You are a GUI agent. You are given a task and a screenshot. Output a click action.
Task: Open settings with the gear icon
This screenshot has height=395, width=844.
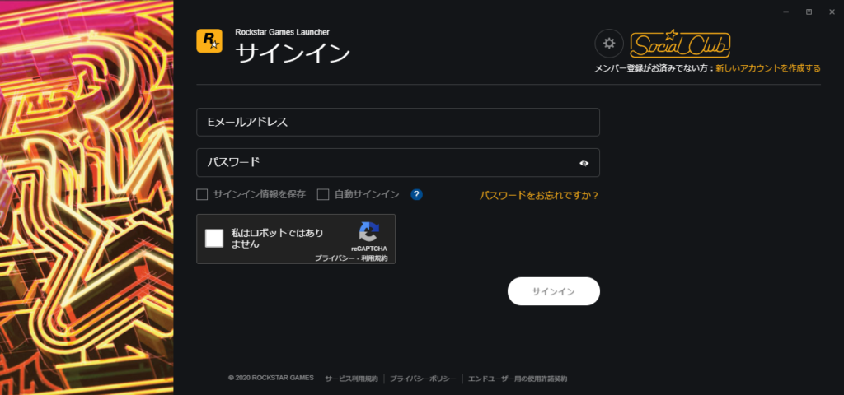coord(609,43)
